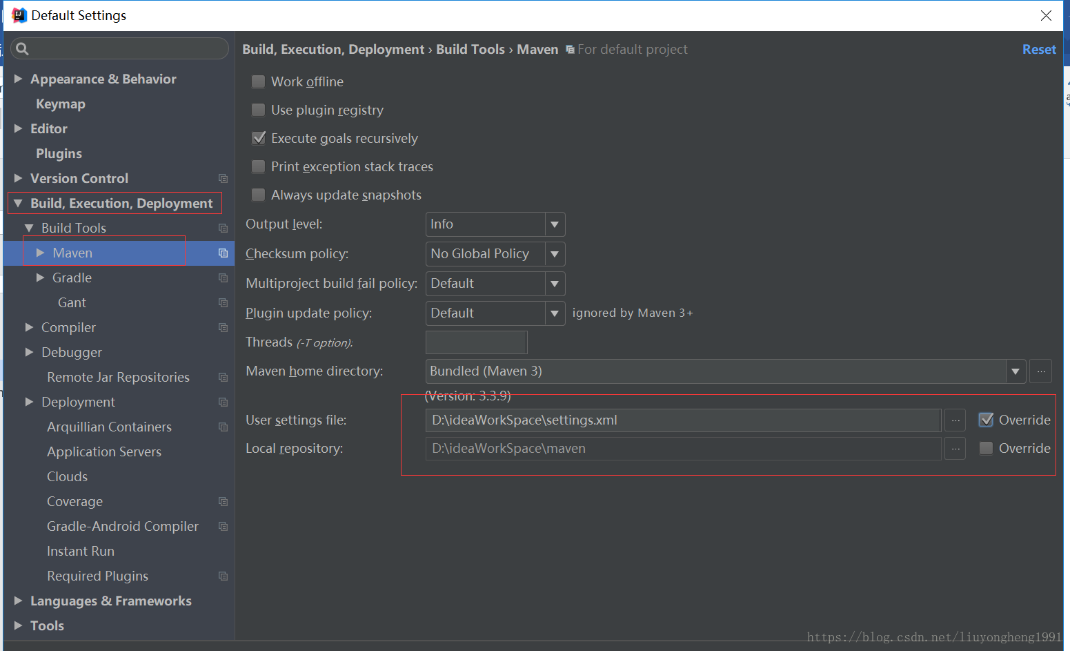Click the search magnifier icon in settings
1070x651 pixels.
click(22, 48)
